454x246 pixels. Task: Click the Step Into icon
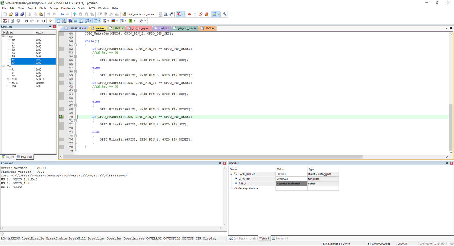[27, 21]
